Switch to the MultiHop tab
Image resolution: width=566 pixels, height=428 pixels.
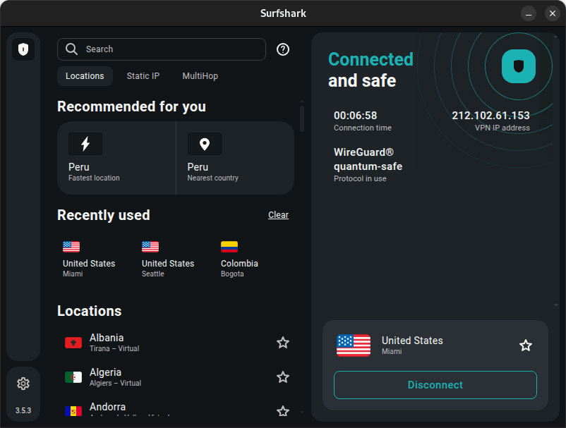coord(200,76)
